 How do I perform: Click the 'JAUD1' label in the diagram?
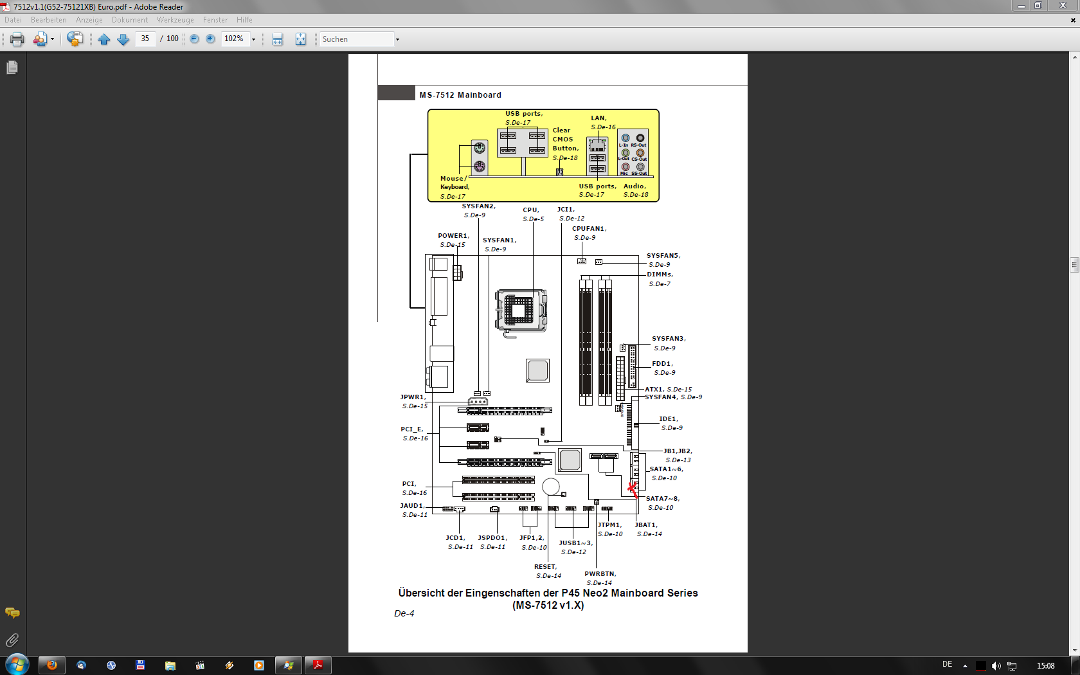coord(412,506)
